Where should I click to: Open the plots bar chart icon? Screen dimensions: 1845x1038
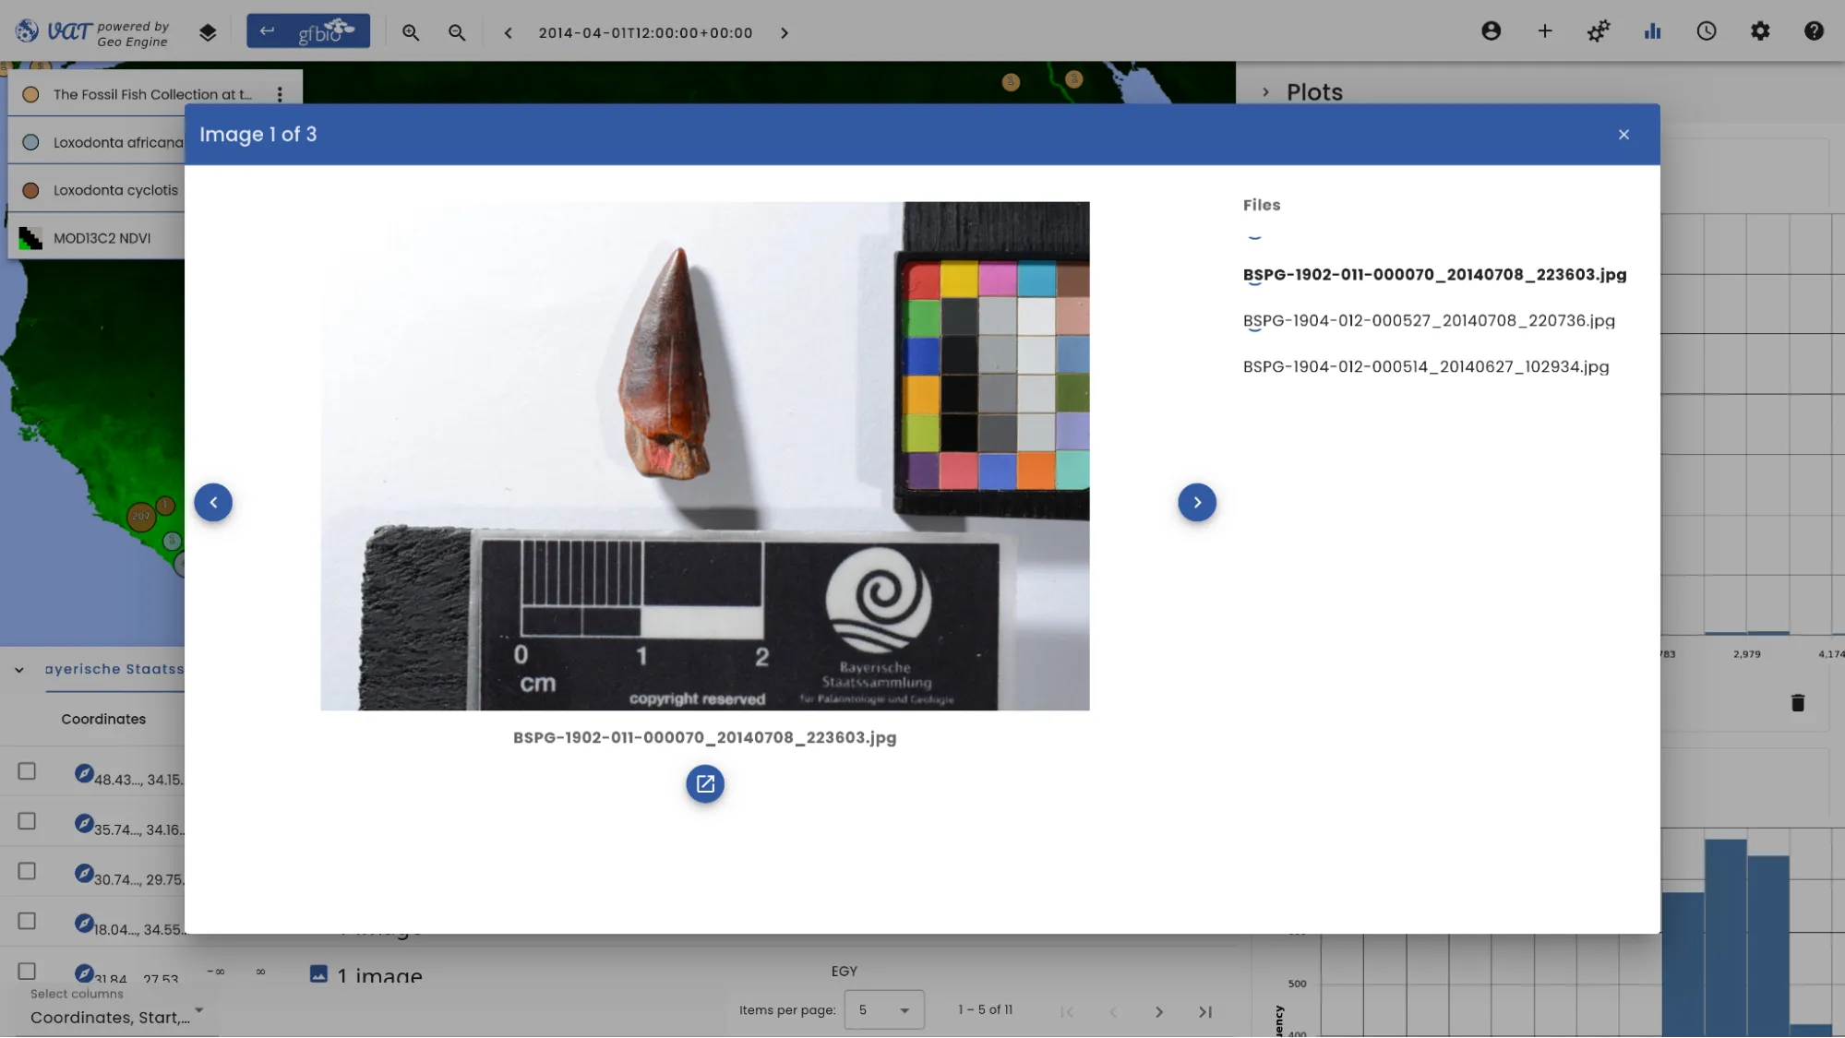[x=1652, y=31]
